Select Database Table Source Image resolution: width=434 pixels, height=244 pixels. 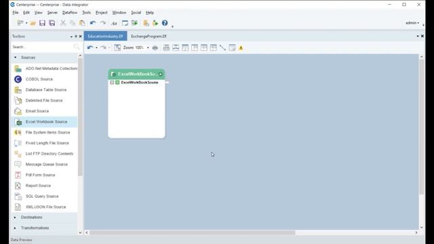coord(45,90)
